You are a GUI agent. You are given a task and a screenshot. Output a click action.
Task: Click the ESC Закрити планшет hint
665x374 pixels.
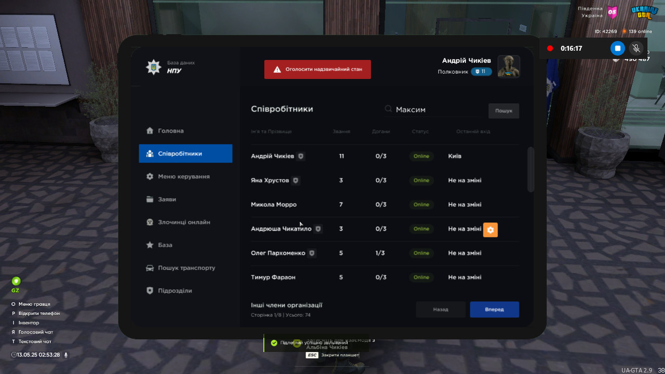coord(332,355)
